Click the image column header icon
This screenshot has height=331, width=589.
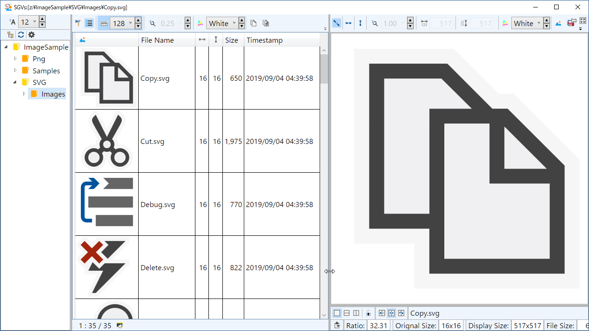tap(82, 40)
